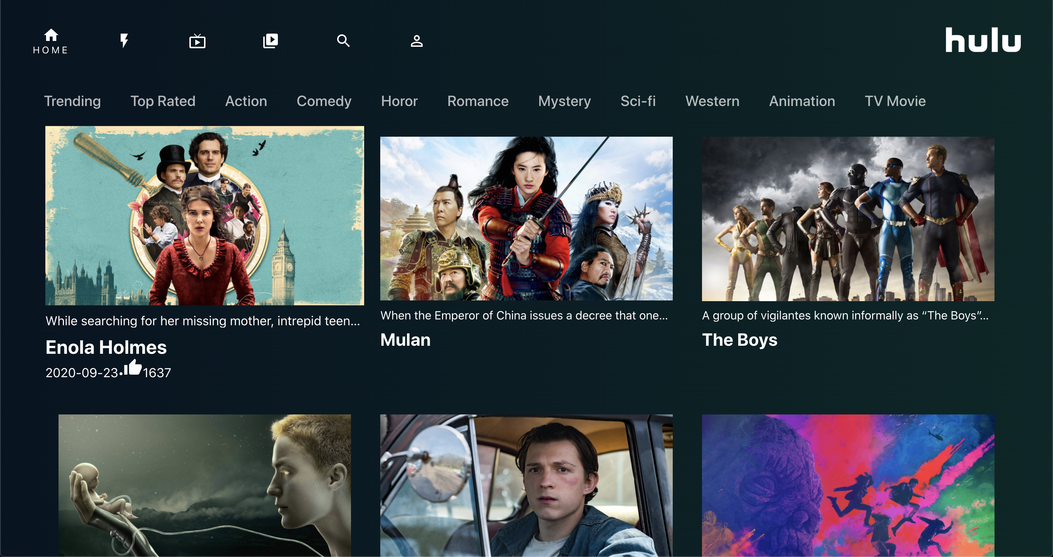This screenshot has height=557, width=1053.
Task: Open the Enola Holmes title link
Action: [x=106, y=347]
